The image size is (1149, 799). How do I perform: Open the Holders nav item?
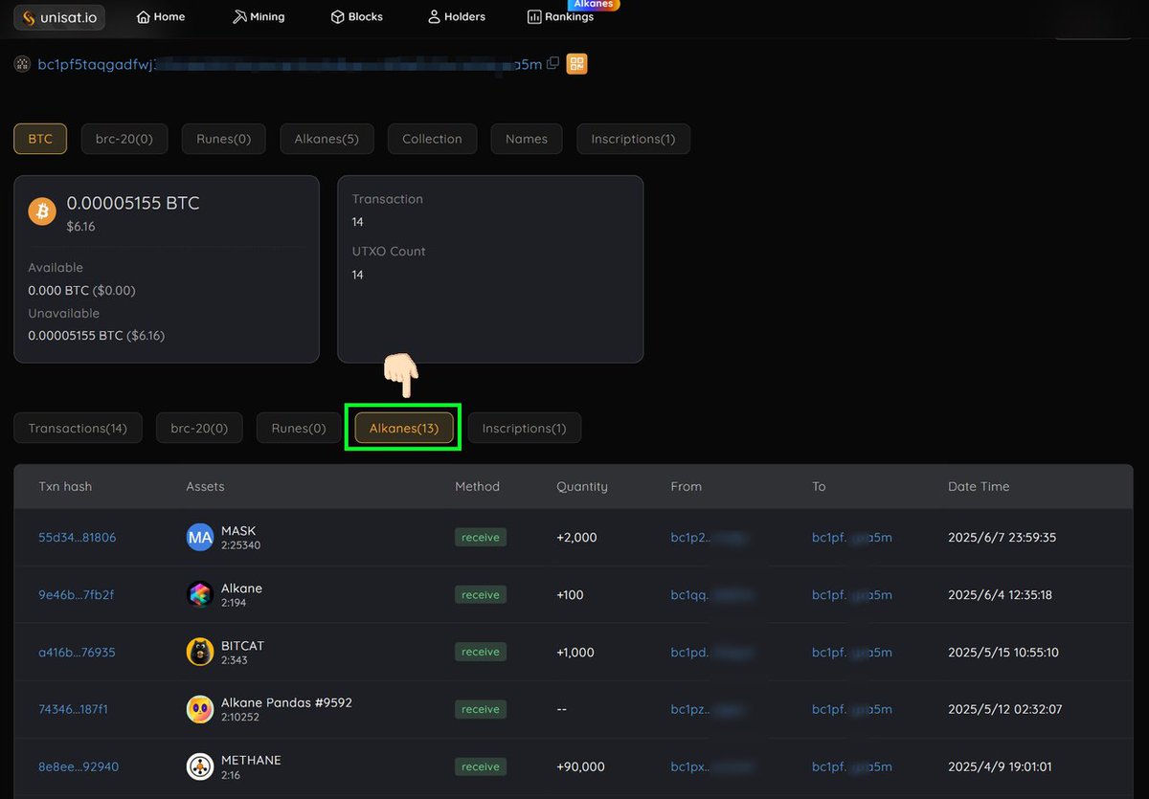point(457,16)
